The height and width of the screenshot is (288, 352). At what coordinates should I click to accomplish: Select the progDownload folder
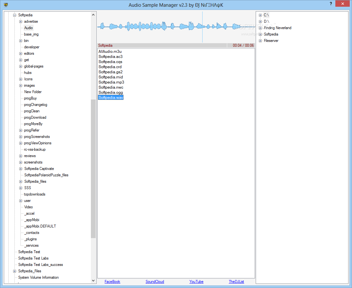[x=35, y=117]
